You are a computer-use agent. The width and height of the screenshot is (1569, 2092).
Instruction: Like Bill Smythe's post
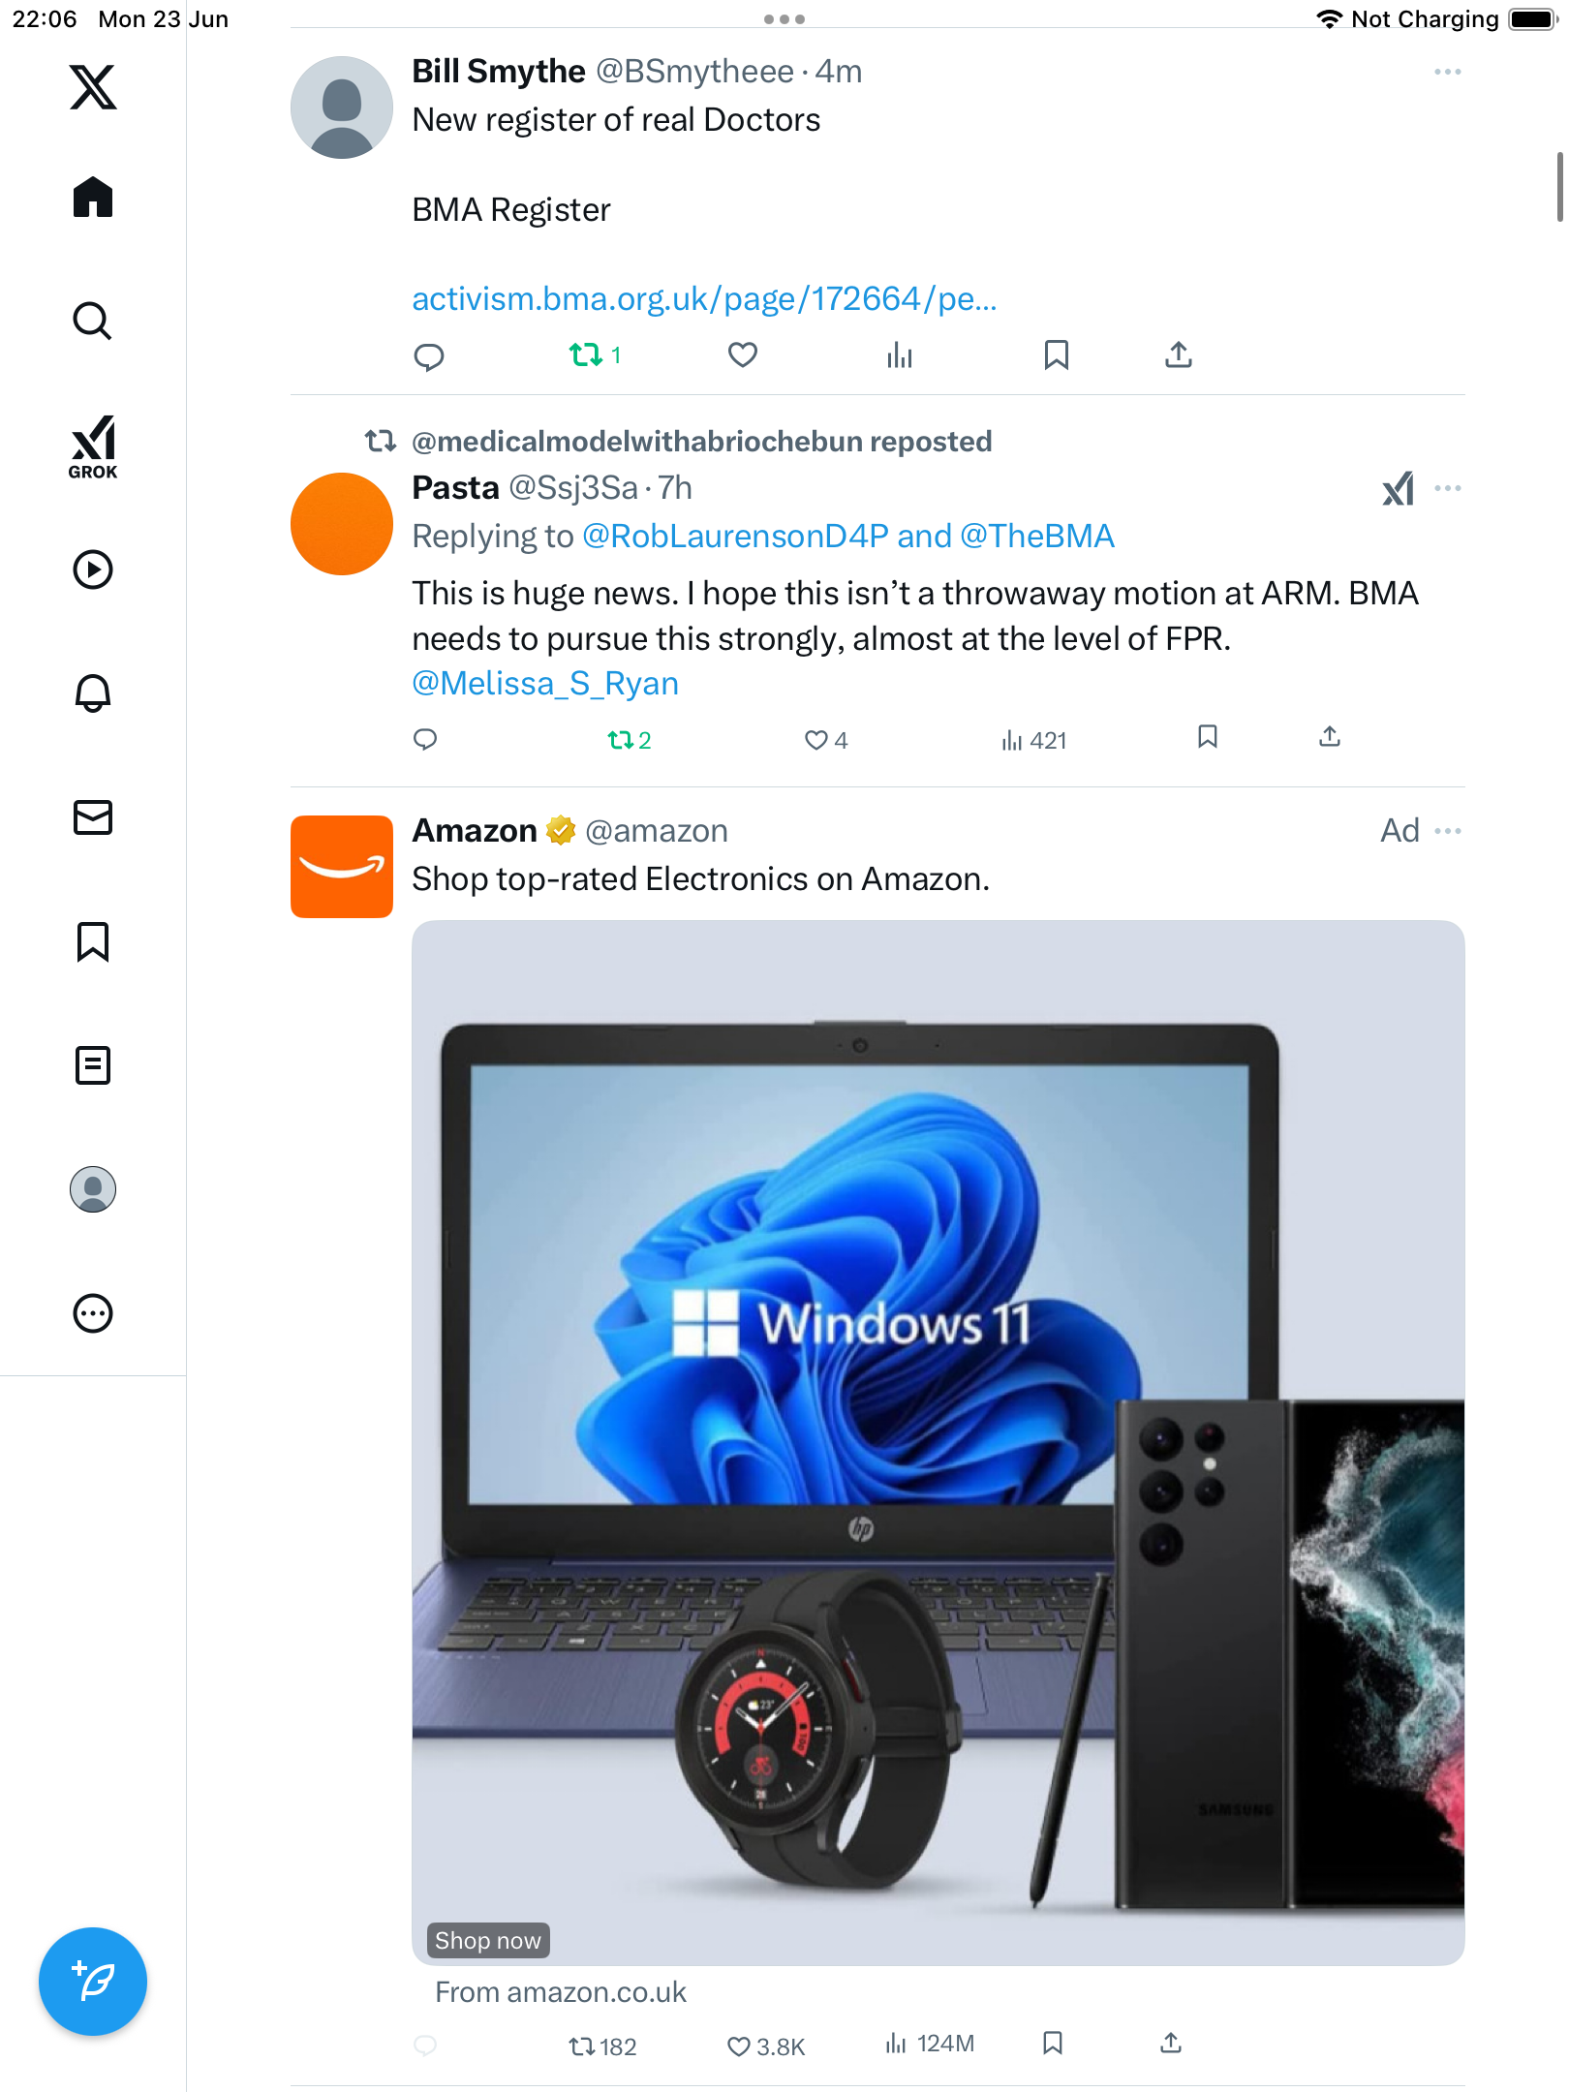743,355
